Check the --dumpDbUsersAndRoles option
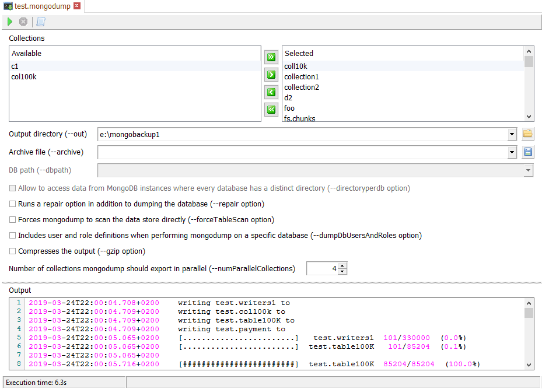Viewport: 542px width, 389px height. (x=13, y=236)
